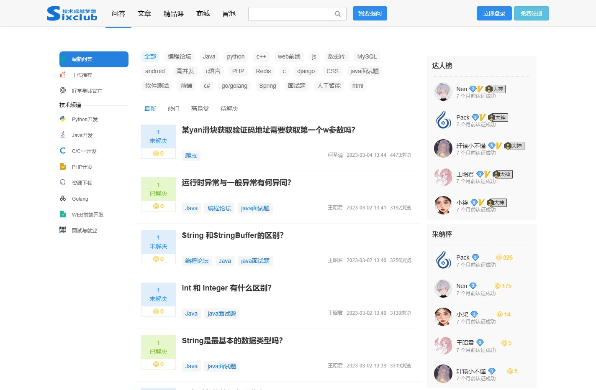Filter by the 全部 tag
The image size is (596, 390).
(150, 56)
